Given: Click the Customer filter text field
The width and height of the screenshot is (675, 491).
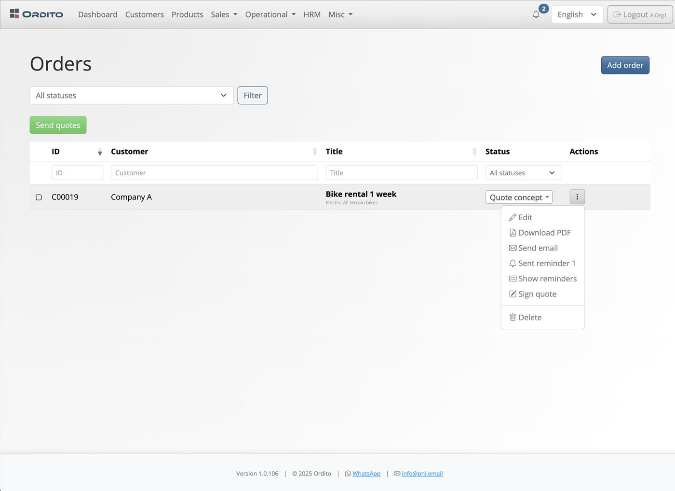Looking at the screenshot, I should 214,173.
